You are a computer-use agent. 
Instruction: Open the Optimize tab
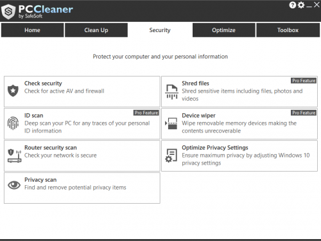point(224,30)
